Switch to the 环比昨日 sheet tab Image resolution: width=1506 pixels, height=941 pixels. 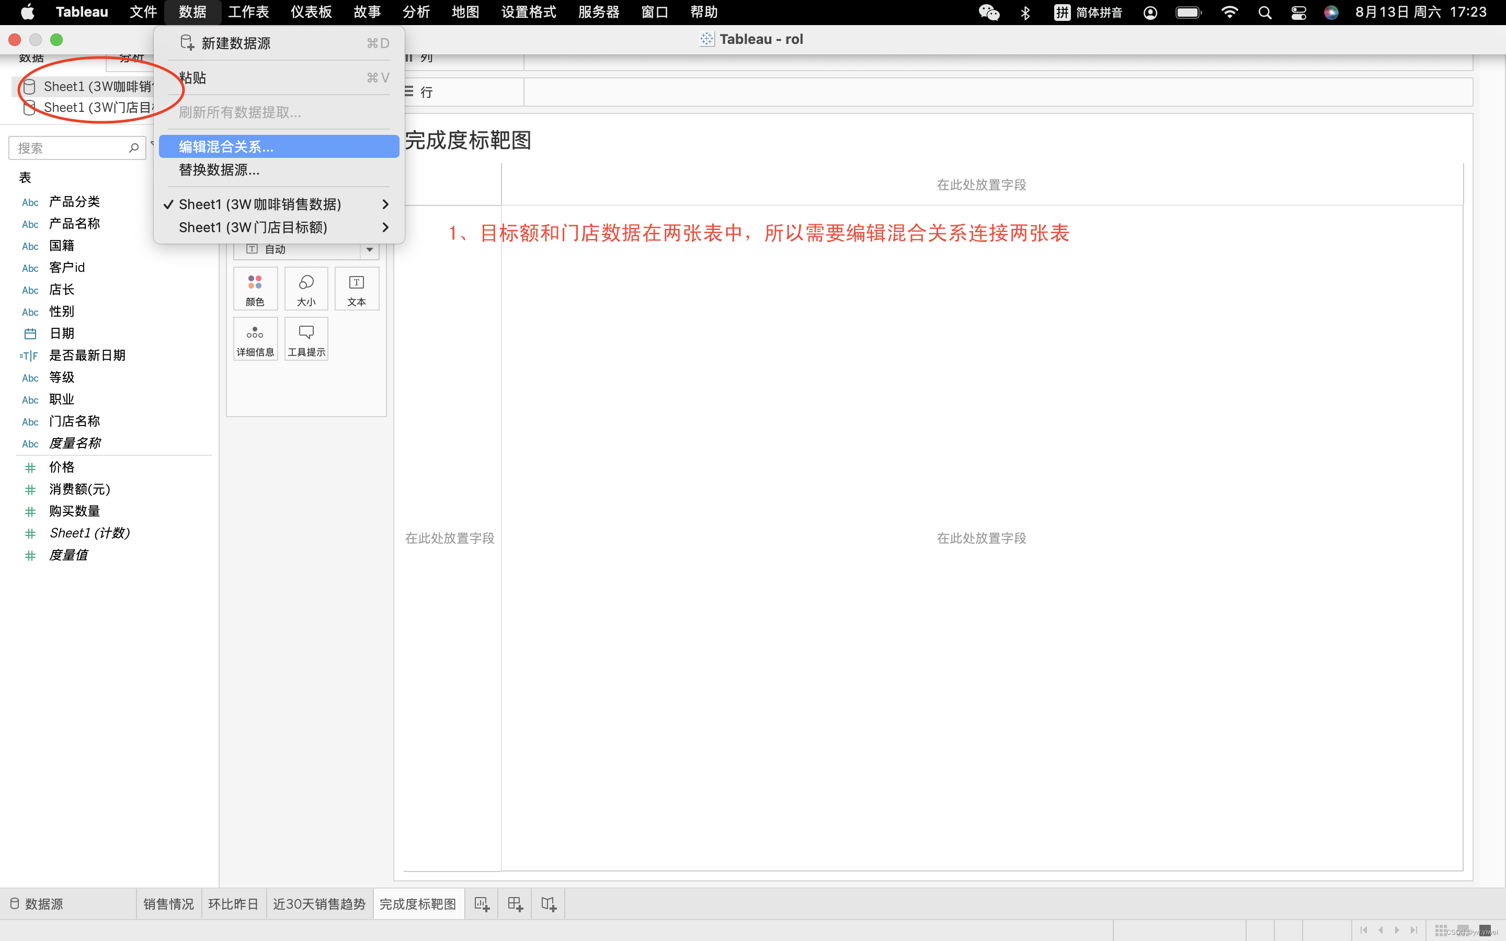pyautogui.click(x=233, y=904)
